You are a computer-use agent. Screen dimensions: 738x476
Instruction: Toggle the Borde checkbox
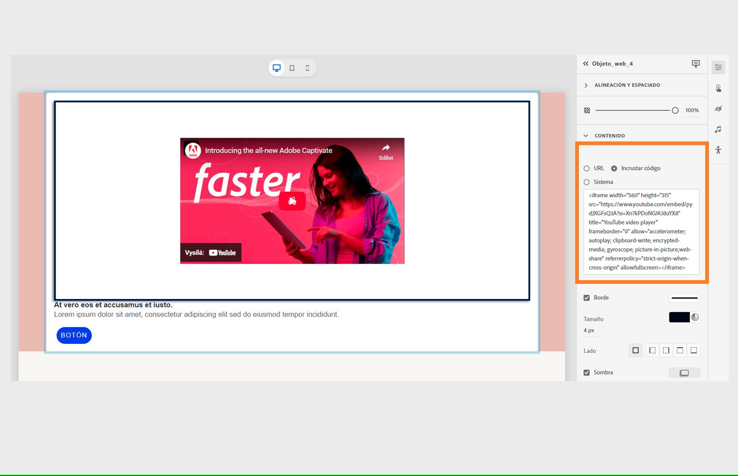pyautogui.click(x=587, y=298)
